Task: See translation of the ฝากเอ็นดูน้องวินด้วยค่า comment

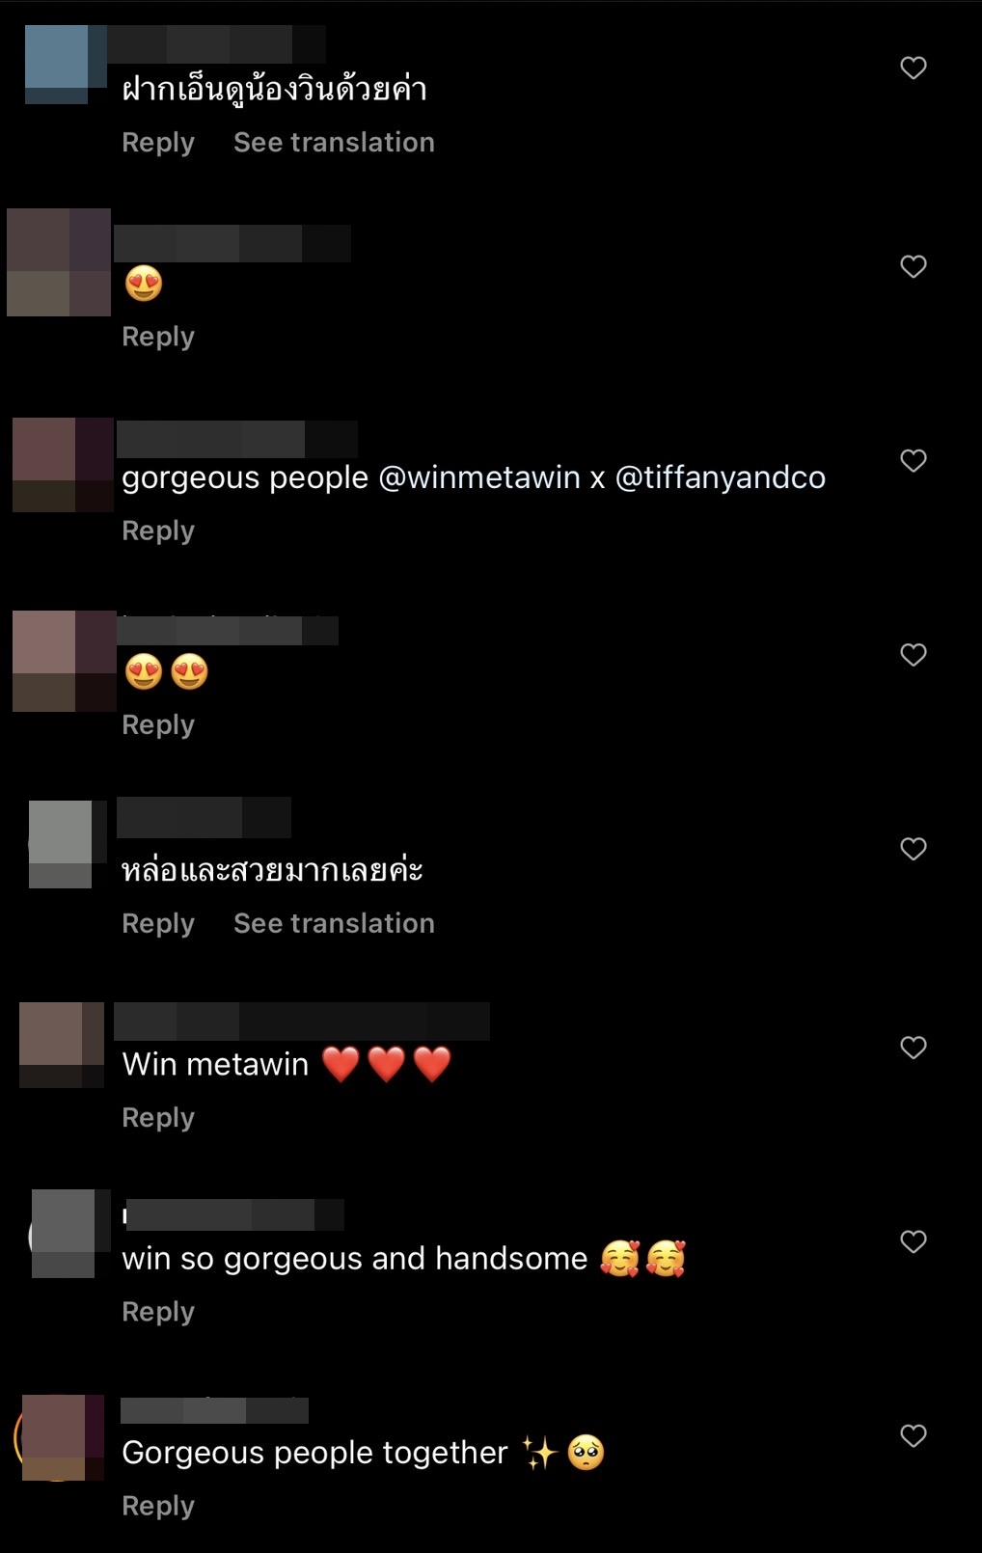Action: click(334, 143)
